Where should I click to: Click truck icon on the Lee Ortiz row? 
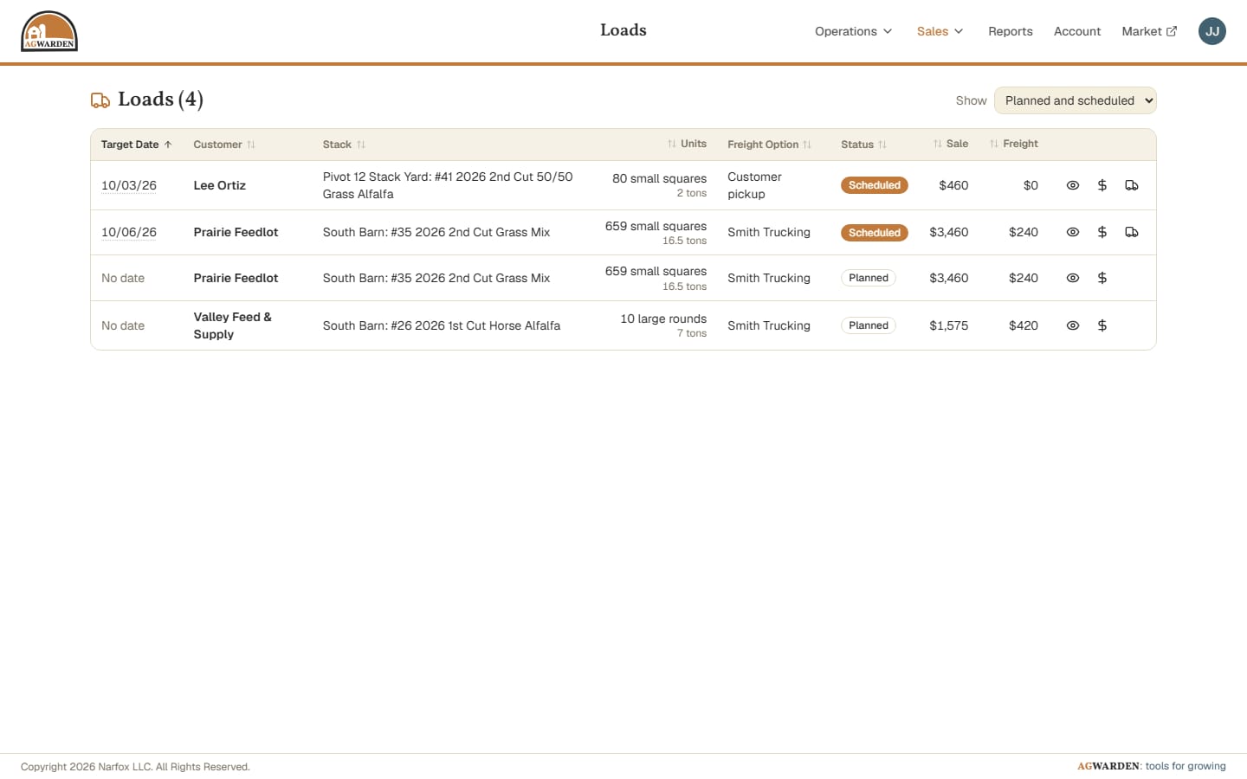tap(1131, 185)
